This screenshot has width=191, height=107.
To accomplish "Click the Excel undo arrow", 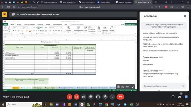I will (x=9, y=21).
